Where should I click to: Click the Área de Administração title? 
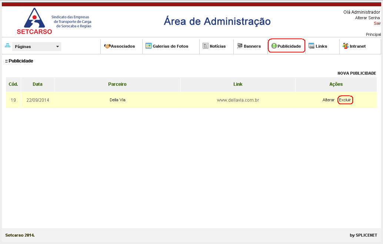[x=217, y=21]
